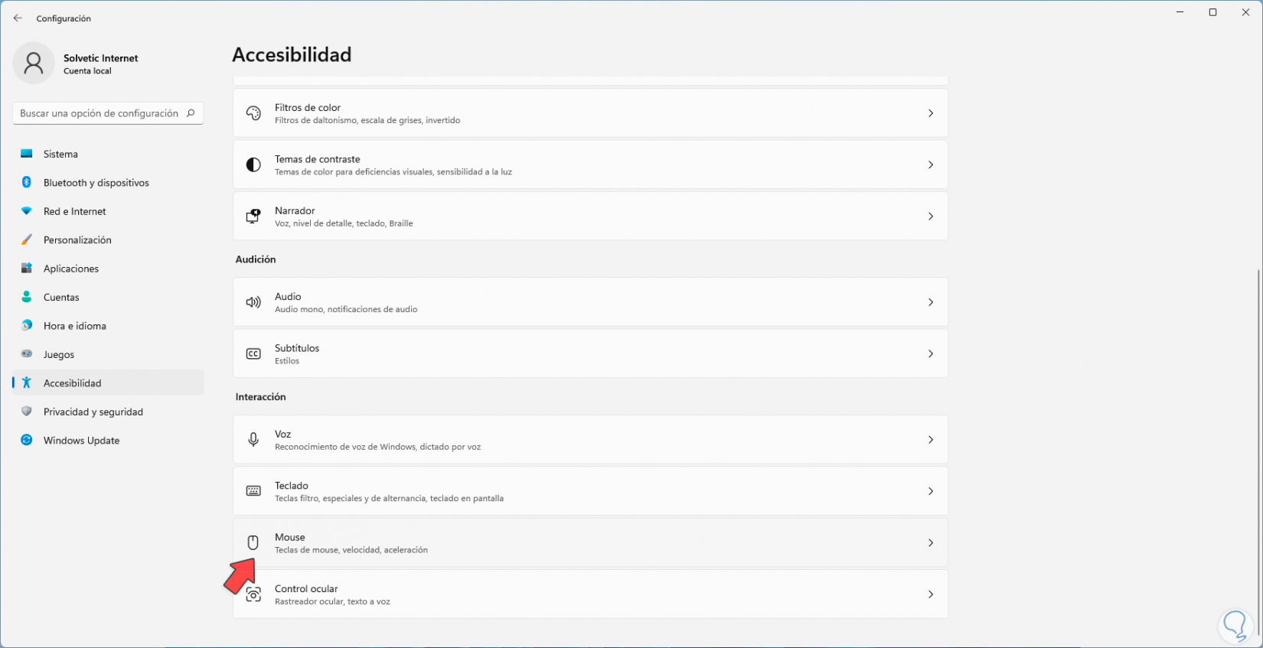Click the Filtros de color palette icon
The width and height of the screenshot is (1263, 648).
pyautogui.click(x=253, y=113)
